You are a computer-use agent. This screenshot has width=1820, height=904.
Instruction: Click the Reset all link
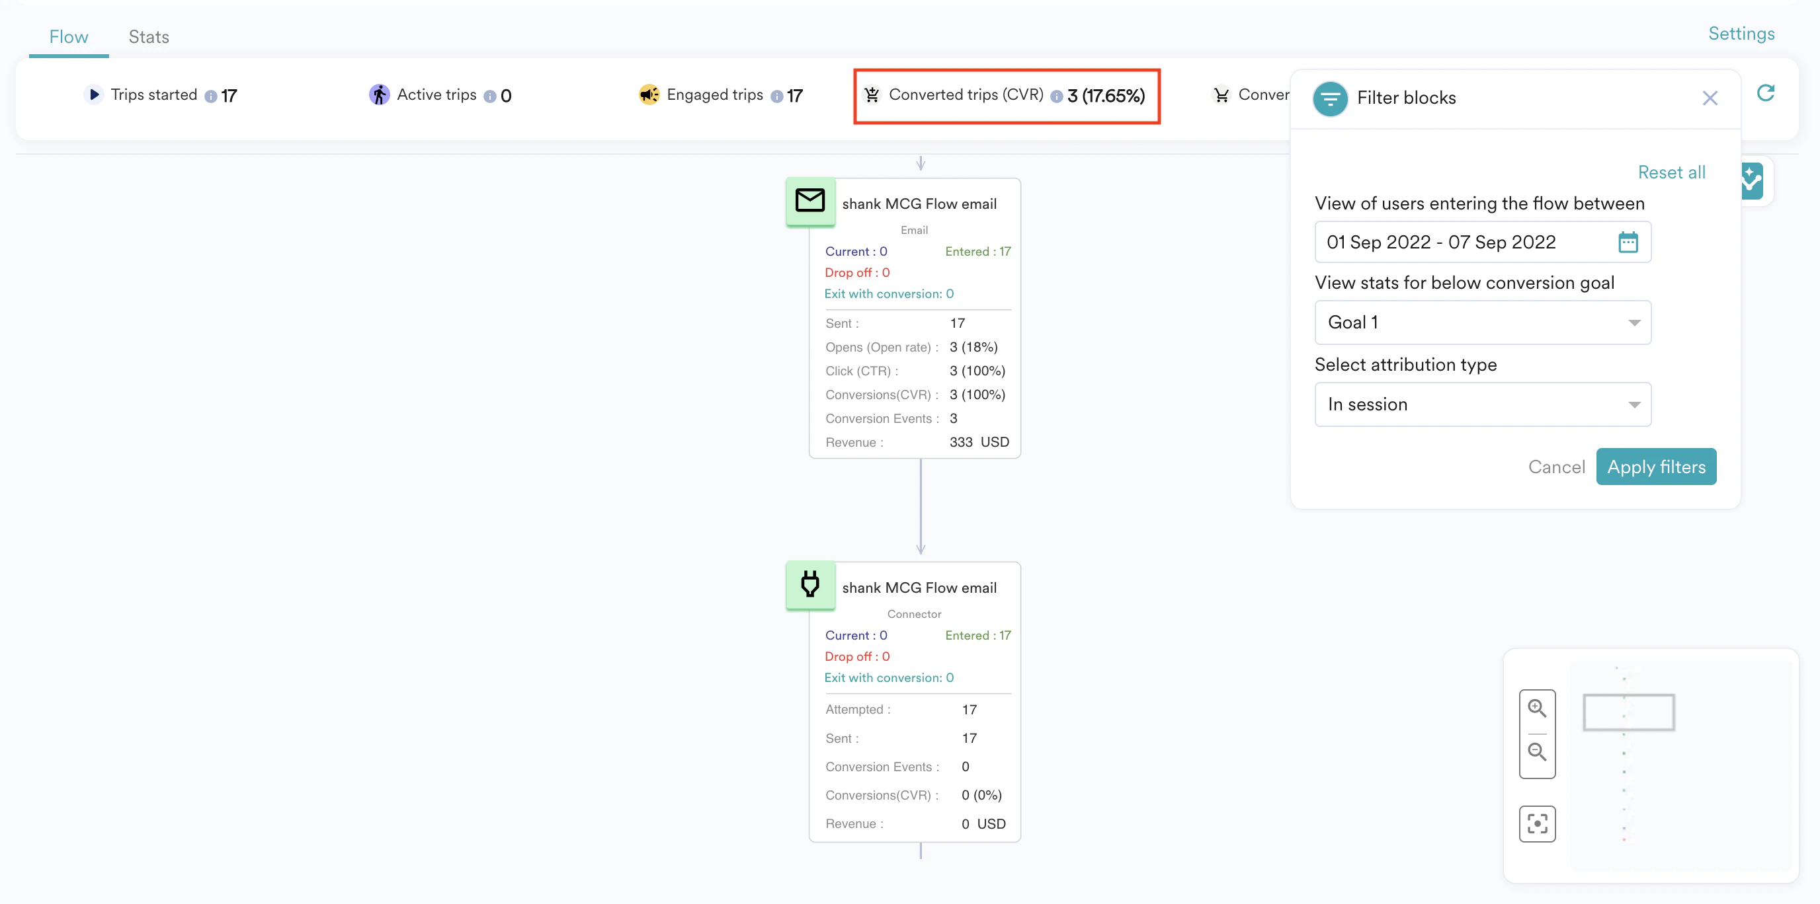pyautogui.click(x=1671, y=172)
